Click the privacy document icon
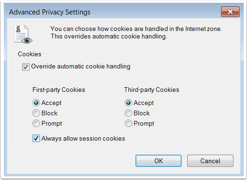 tap(23, 34)
